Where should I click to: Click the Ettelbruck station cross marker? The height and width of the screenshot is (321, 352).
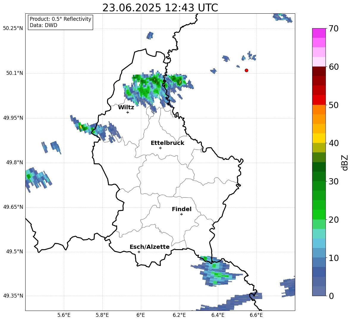(160, 148)
